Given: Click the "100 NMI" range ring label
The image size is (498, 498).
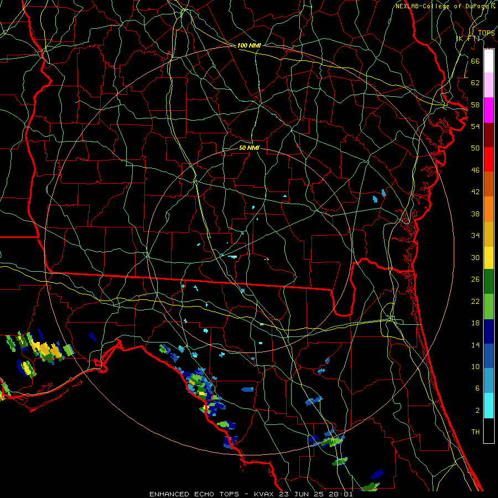Looking at the screenshot, I should pos(249,45).
